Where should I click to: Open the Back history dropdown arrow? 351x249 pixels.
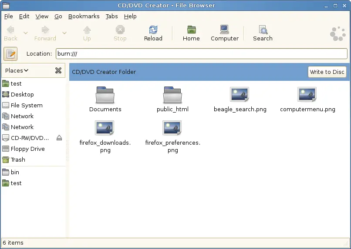coord(26,33)
